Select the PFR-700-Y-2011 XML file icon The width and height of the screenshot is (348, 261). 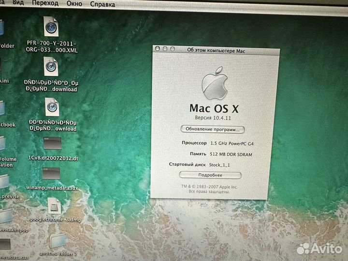pyautogui.click(x=51, y=27)
